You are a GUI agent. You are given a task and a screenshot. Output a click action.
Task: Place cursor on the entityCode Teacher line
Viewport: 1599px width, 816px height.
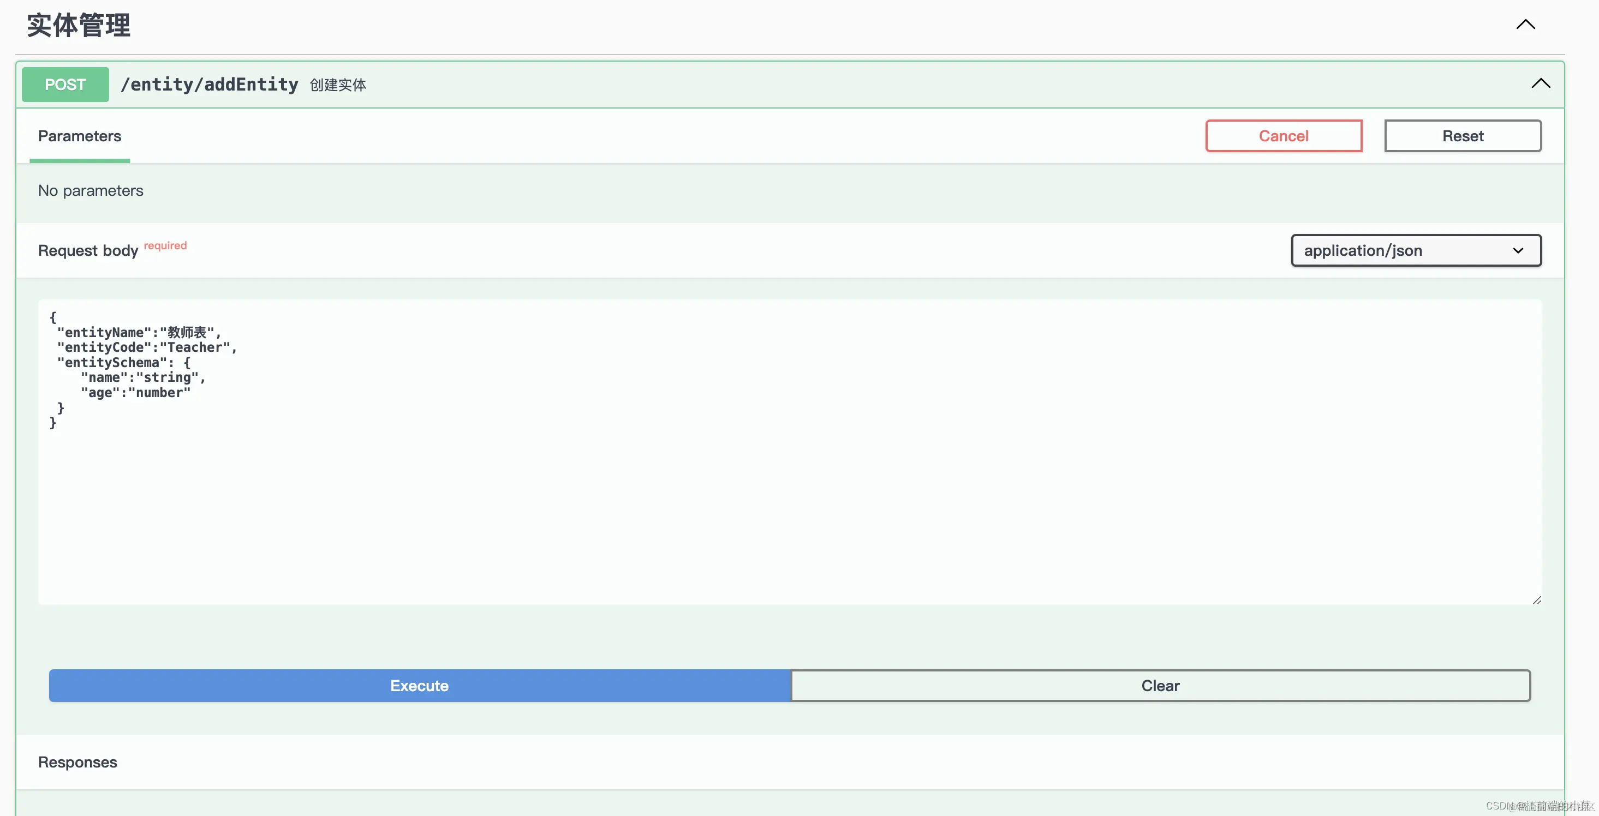[146, 347]
